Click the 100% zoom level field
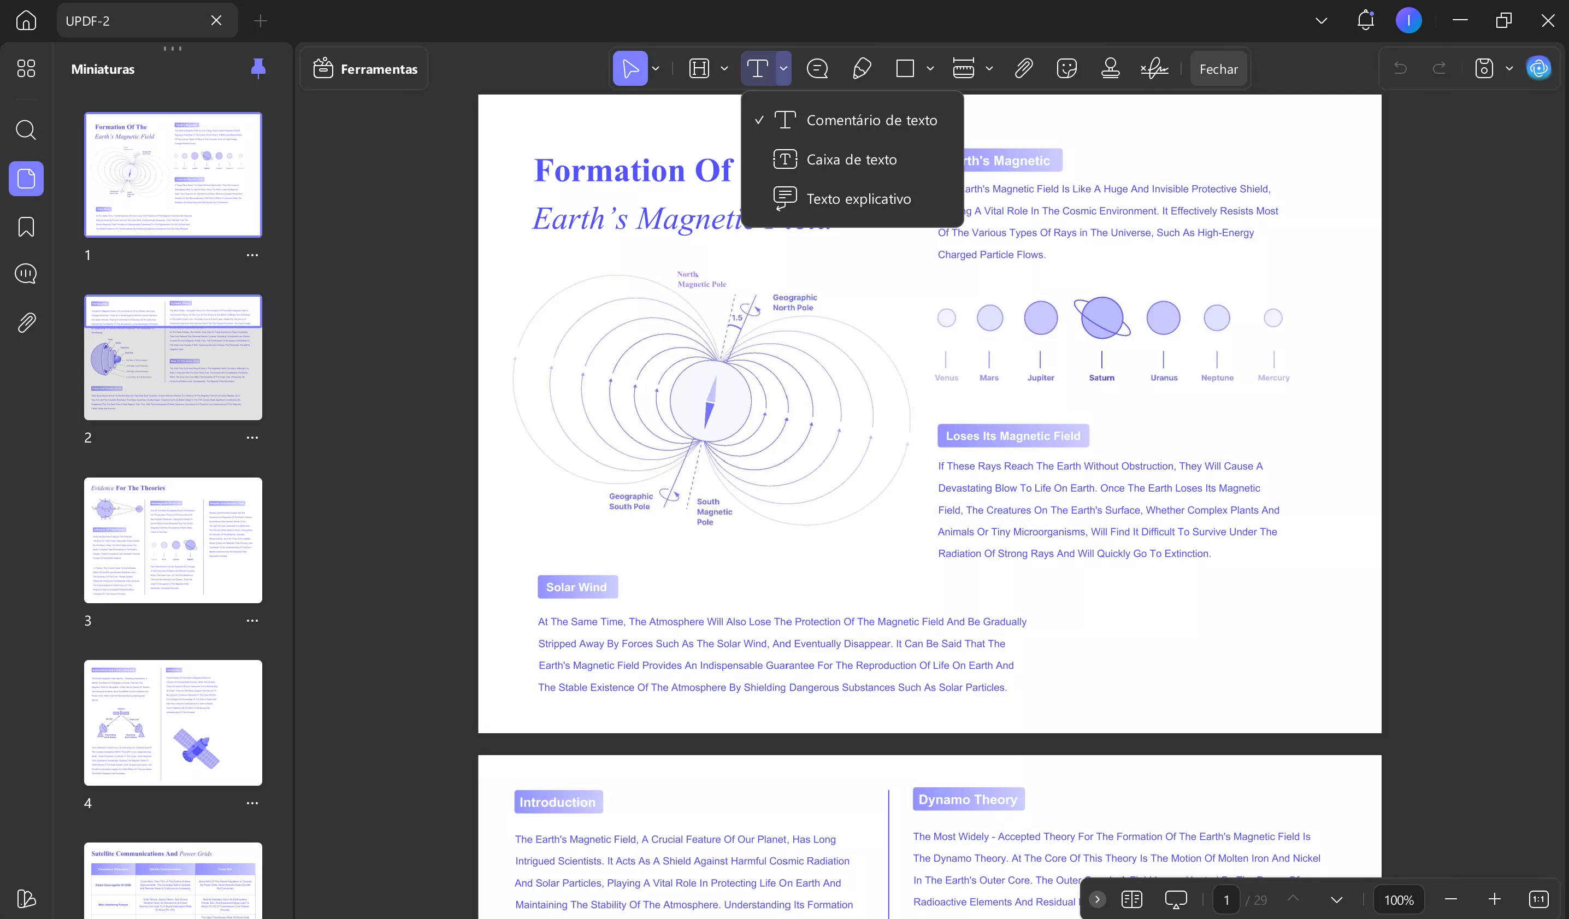Screen dimensions: 1569x919 1399,900
